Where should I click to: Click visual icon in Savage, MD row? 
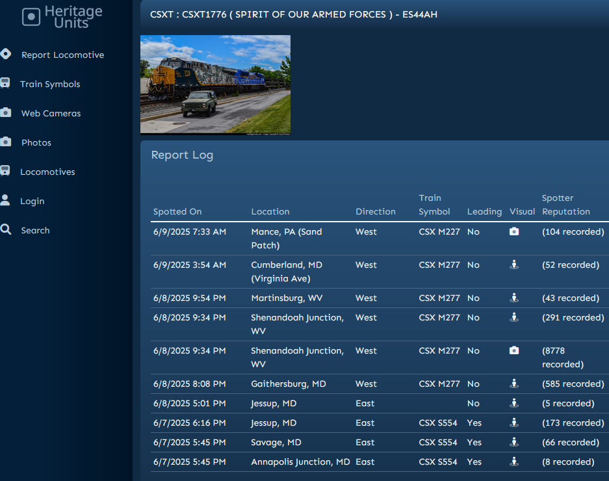(514, 442)
